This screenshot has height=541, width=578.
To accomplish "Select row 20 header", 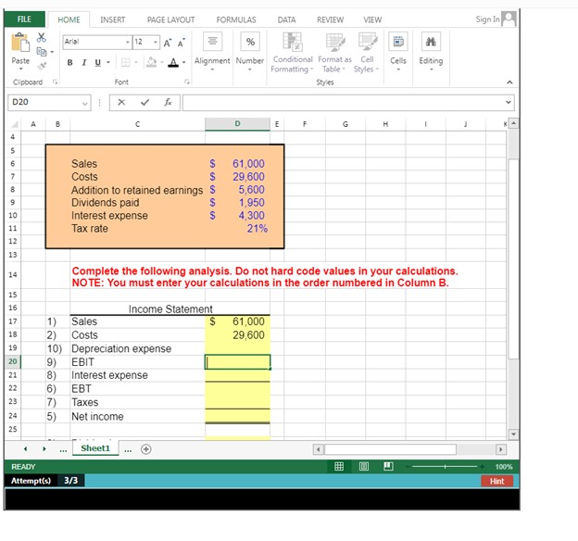I will (13, 361).
